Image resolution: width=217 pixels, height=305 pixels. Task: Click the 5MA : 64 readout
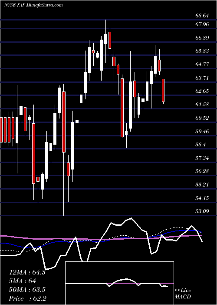click(23, 281)
